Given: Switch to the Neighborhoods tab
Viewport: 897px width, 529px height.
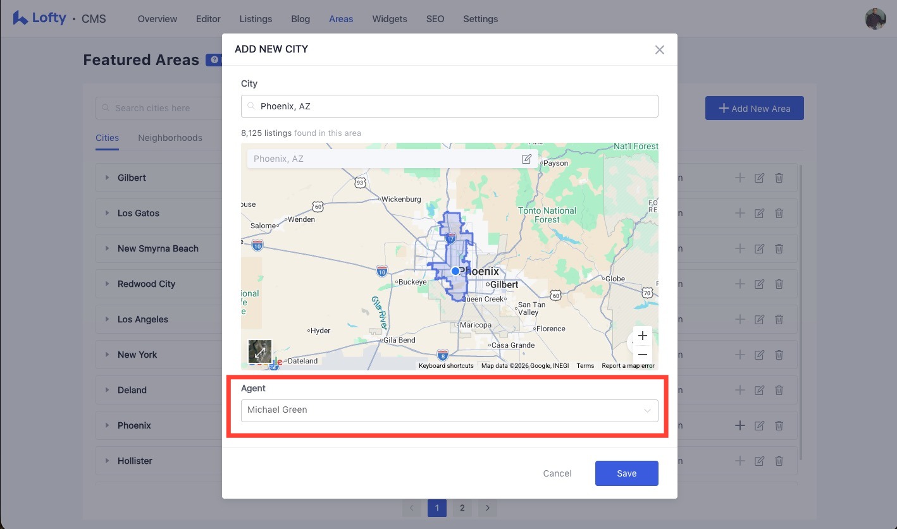Looking at the screenshot, I should pos(170,138).
